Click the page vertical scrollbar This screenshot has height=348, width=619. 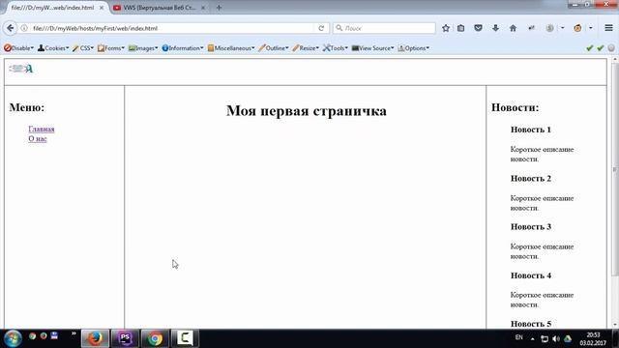click(615, 170)
